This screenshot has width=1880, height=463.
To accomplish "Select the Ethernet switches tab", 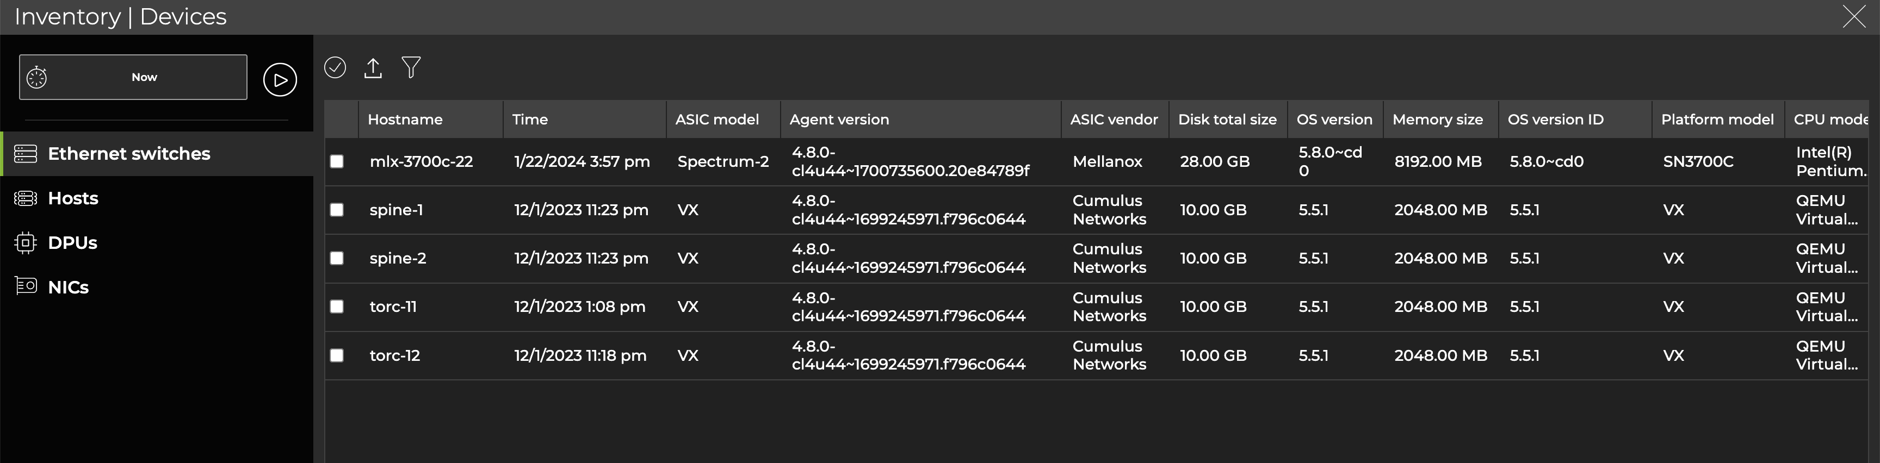I will 129,154.
